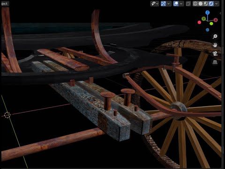Select Rendered viewport shading
This screenshot has width=225, height=169.
(211, 4)
